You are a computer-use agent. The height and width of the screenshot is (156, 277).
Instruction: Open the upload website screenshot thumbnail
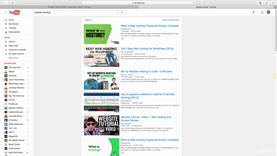coord(101,103)
